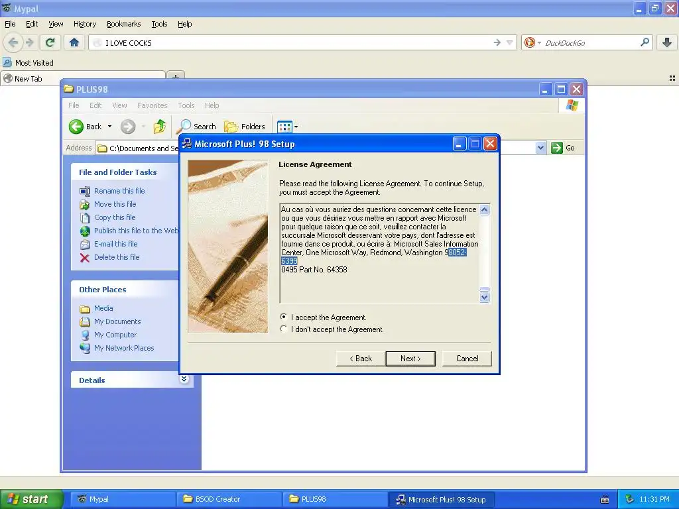Viewport: 679px width, 509px height.
Task: Switch to PLUS98 taskbar button
Action: pyautogui.click(x=335, y=499)
